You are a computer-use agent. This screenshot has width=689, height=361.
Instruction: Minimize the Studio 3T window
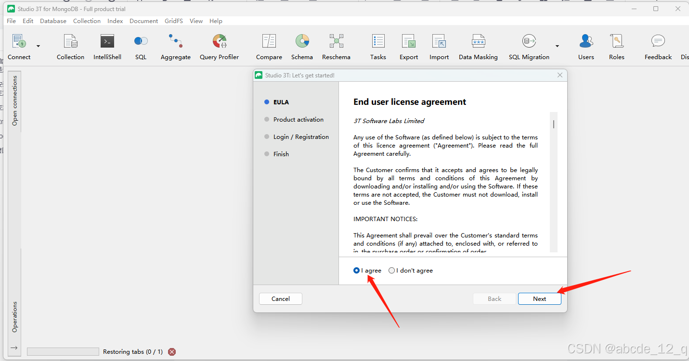(x=633, y=9)
